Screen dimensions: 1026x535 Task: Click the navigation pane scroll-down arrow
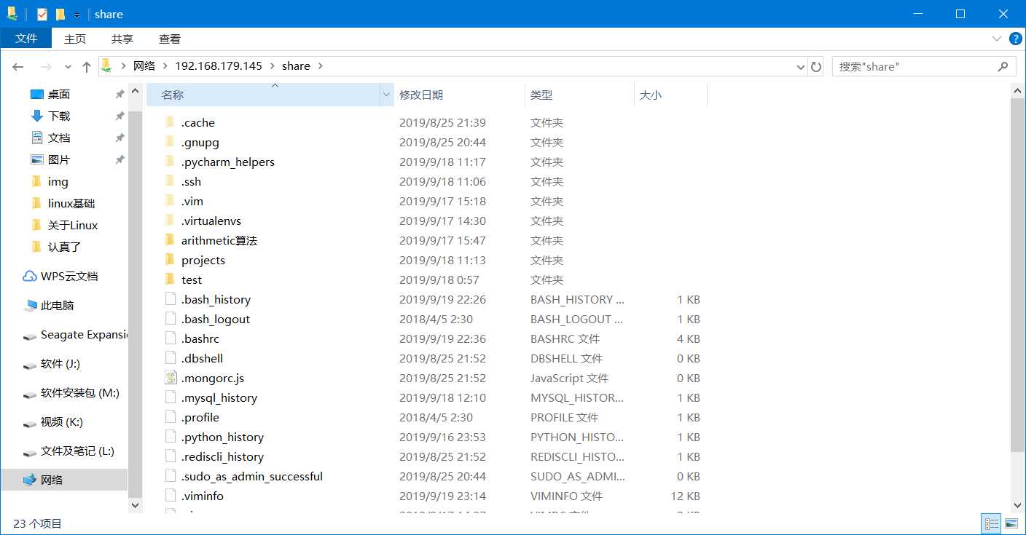coord(135,504)
